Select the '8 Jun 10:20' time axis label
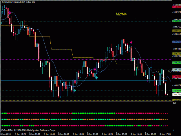 20,134
